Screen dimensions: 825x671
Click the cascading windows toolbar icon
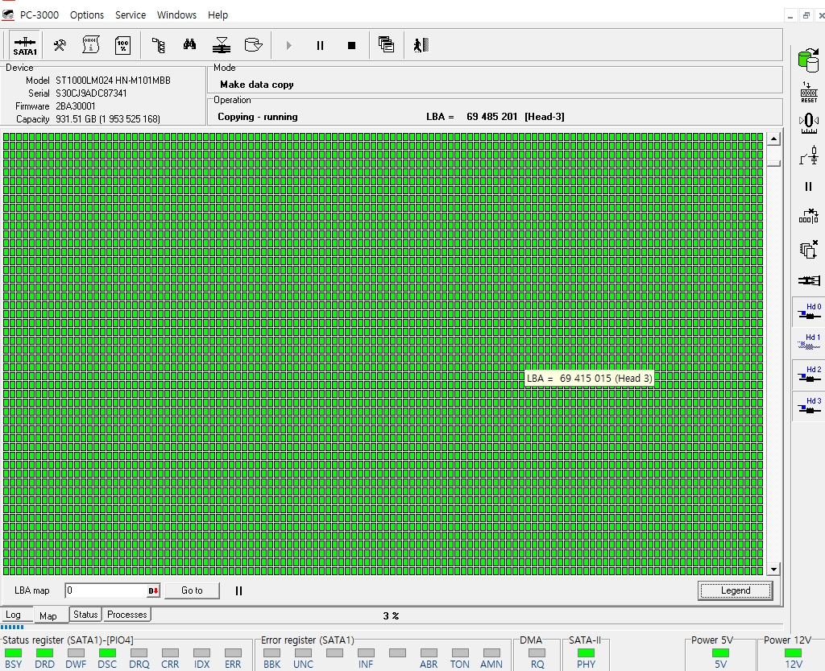tap(386, 45)
